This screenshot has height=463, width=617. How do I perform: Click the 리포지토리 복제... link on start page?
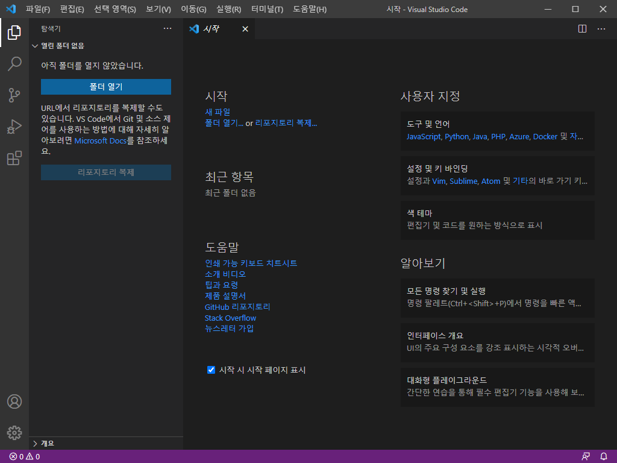coord(286,123)
